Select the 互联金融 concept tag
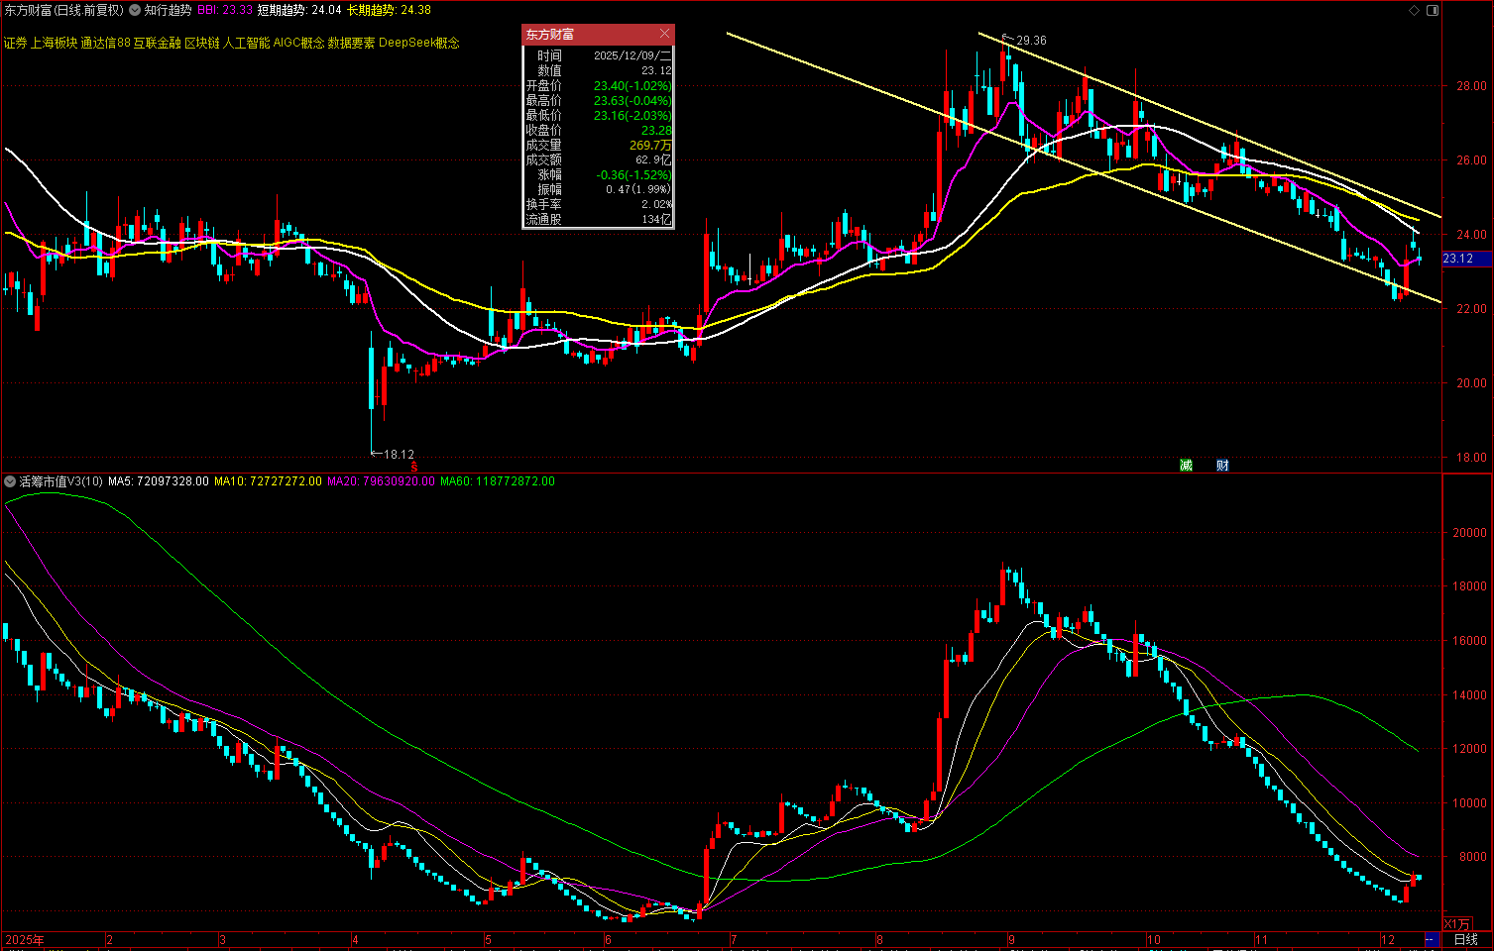 tap(157, 44)
